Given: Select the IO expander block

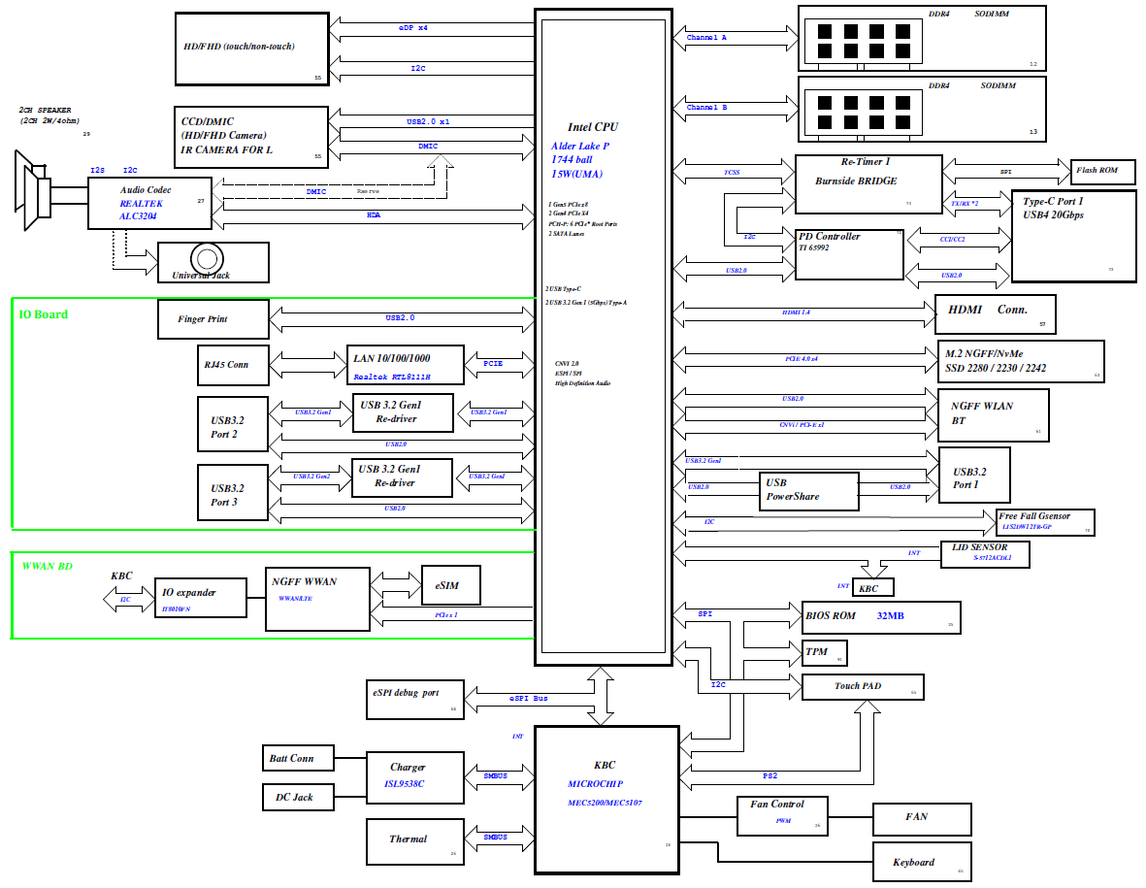Looking at the screenshot, I should click(x=200, y=598).
